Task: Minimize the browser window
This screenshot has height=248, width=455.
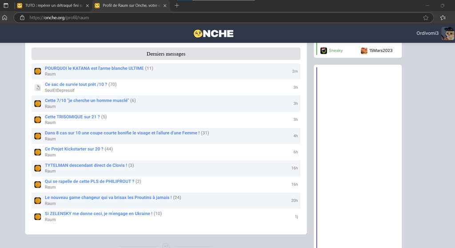Action: [427, 5]
